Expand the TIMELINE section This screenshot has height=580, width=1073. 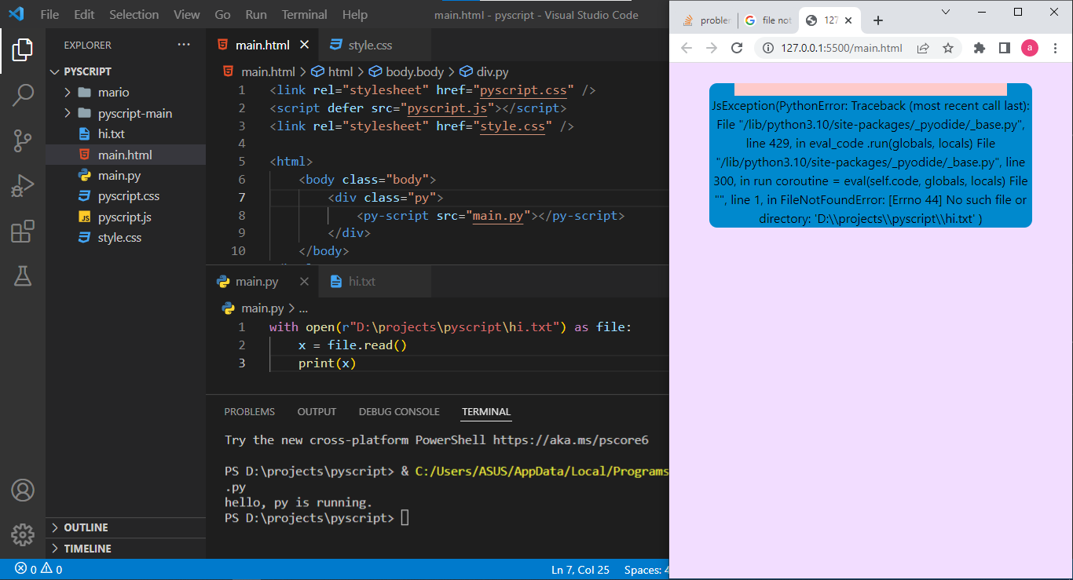click(126, 549)
